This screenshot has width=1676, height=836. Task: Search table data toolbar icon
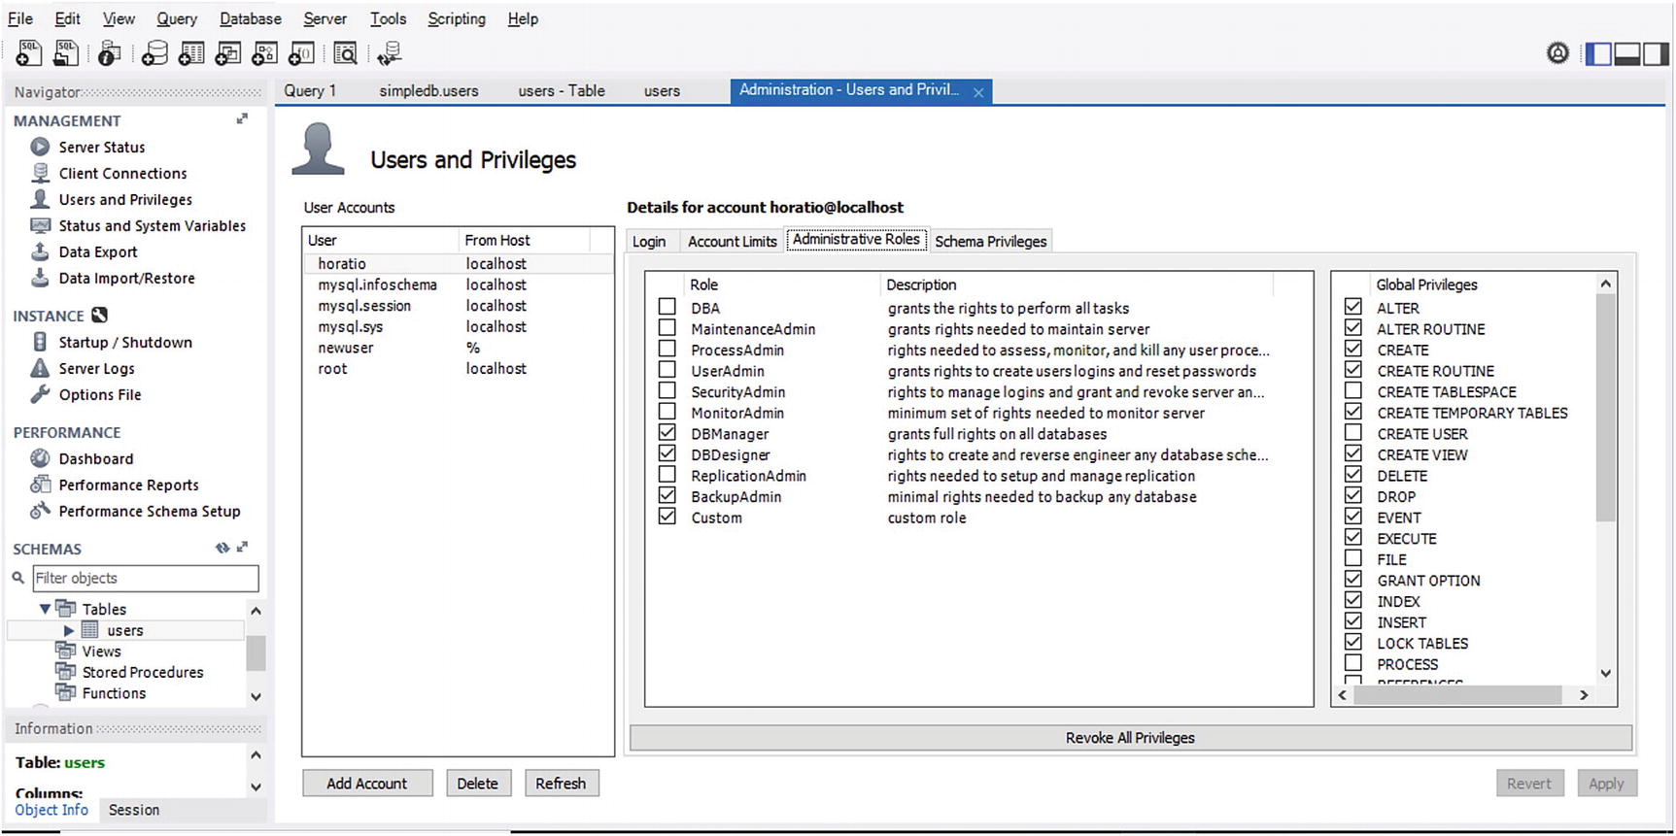coord(345,53)
